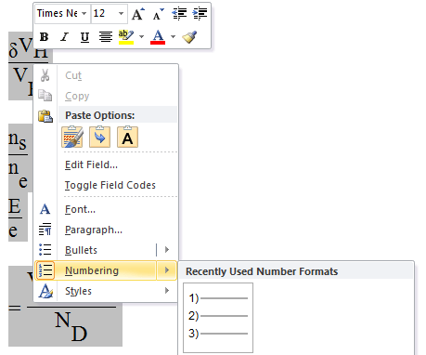Click the Numbering list icon

(x=45, y=270)
